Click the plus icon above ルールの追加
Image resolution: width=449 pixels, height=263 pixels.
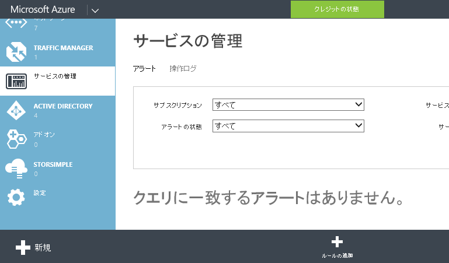coord(337,242)
